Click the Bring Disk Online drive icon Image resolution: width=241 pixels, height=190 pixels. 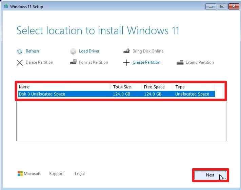tap(126, 51)
